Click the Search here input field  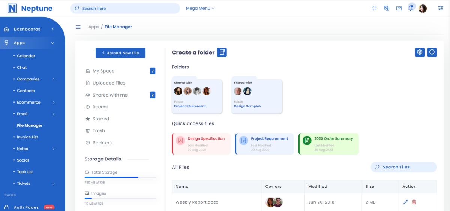pos(125,8)
